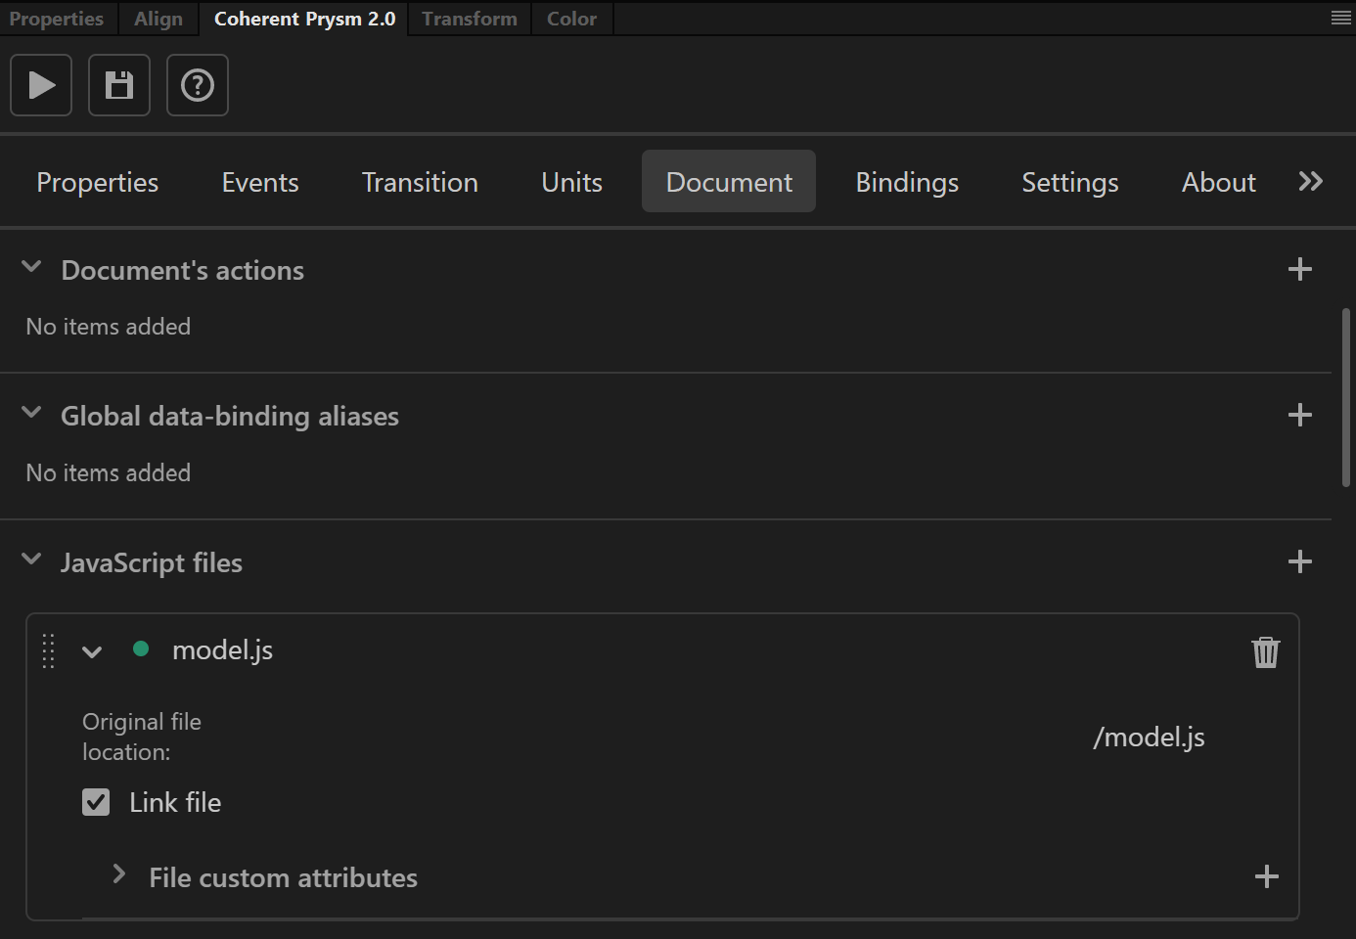Click the Play preview button

[x=41, y=85]
